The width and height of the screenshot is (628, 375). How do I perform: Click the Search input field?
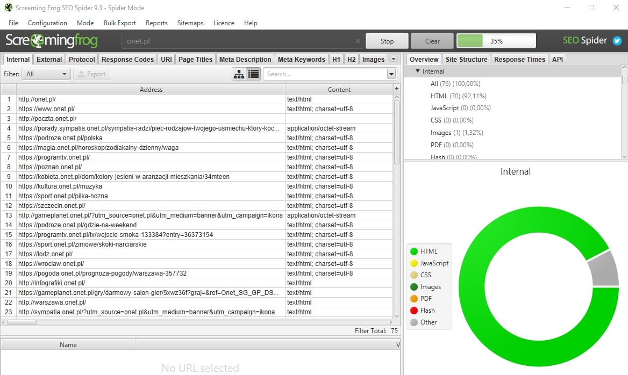coord(325,74)
